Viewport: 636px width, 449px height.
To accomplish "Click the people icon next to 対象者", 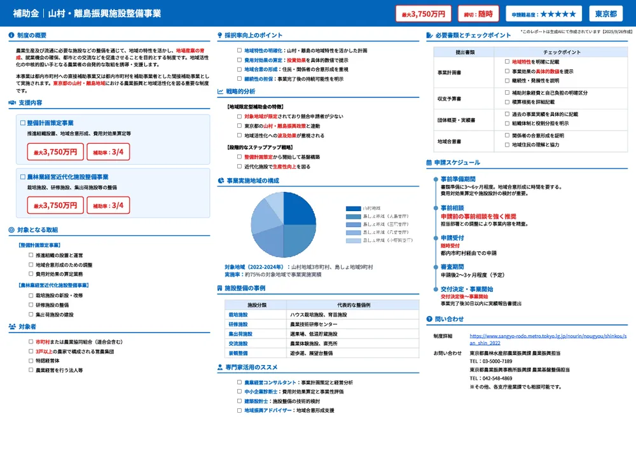I will [12, 326].
